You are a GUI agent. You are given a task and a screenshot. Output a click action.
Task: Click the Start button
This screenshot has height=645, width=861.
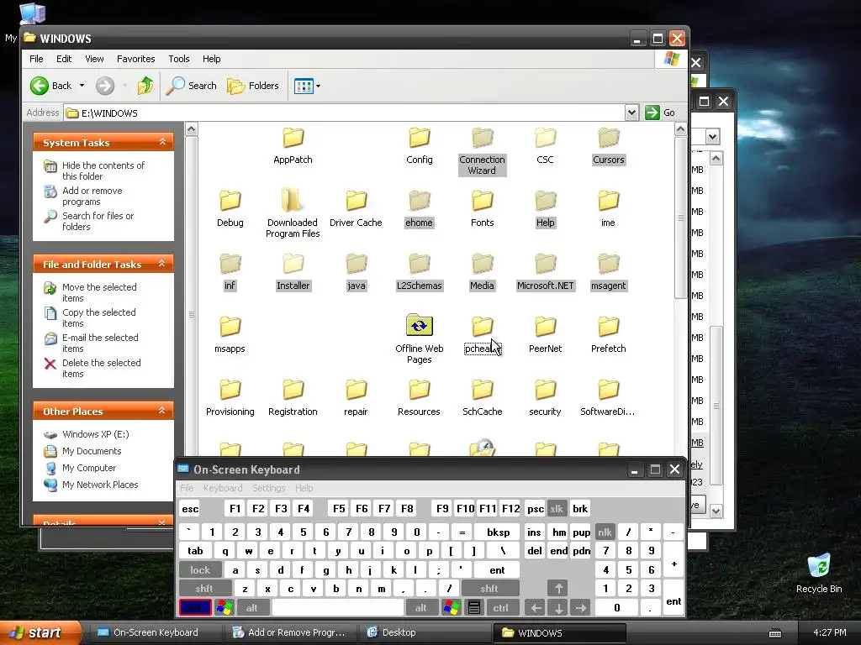pos(40,632)
